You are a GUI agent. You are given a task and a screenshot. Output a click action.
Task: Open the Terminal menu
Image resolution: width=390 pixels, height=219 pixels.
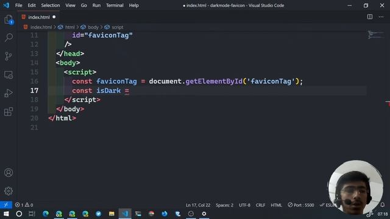115,5
